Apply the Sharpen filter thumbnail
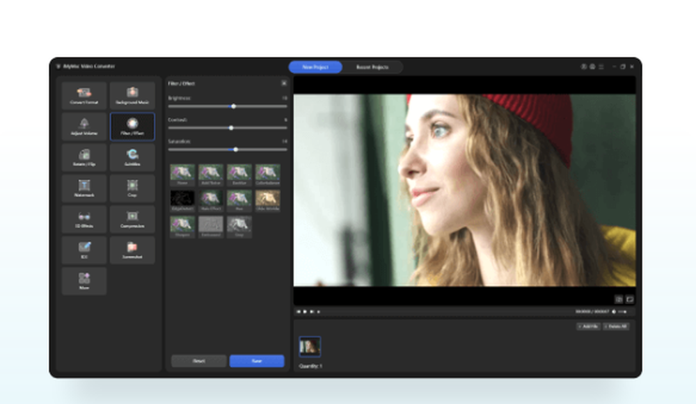696x404 pixels. (x=182, y=227)
